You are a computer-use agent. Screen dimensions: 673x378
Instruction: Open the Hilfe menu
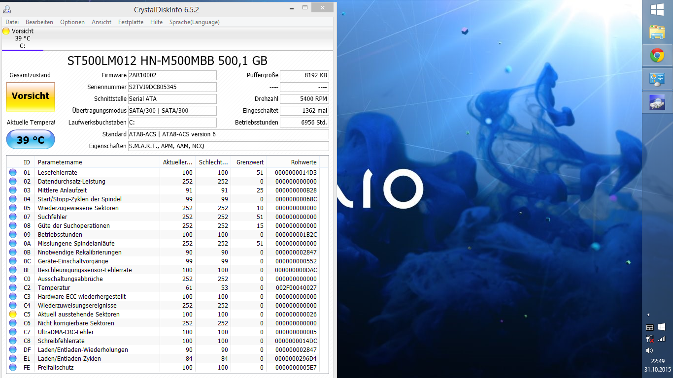point(157,22)
